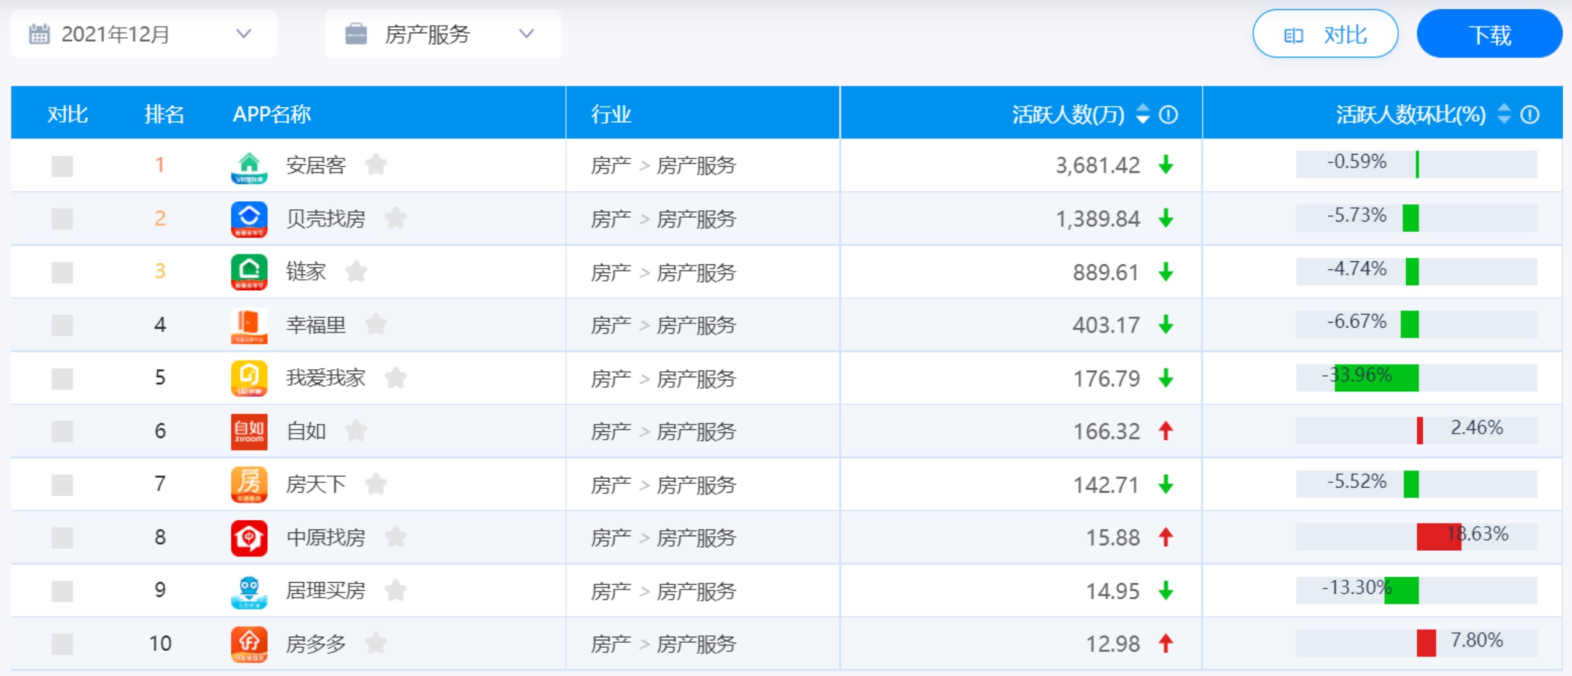Click the 居理买房 robot app icon
Image resolution: width=1572 pixels, height=676 pixels.
[x=249, y=591]
